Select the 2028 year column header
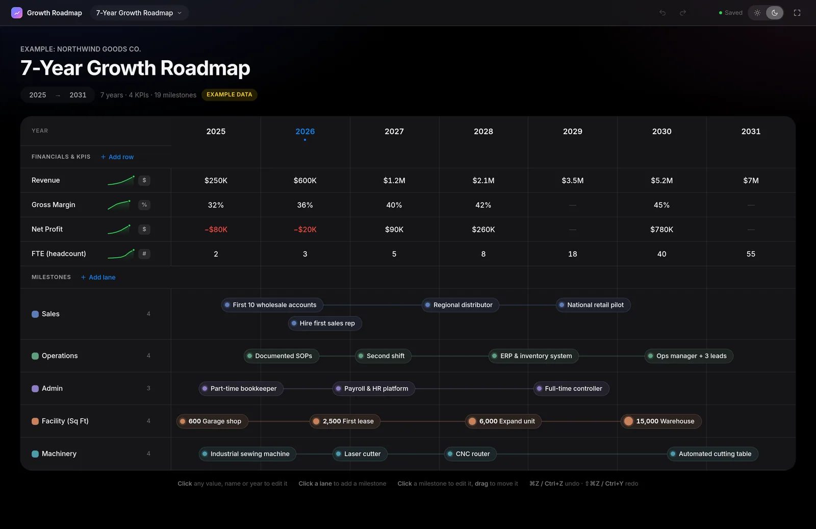Image resolution: width=816 pixels, height=529 pixels. pyautogui.click(x=483, y=131)
